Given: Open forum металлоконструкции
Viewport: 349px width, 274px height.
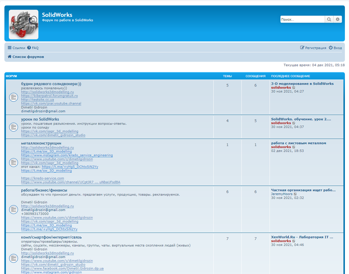Looking at the screenshot, I should [41, 144].
